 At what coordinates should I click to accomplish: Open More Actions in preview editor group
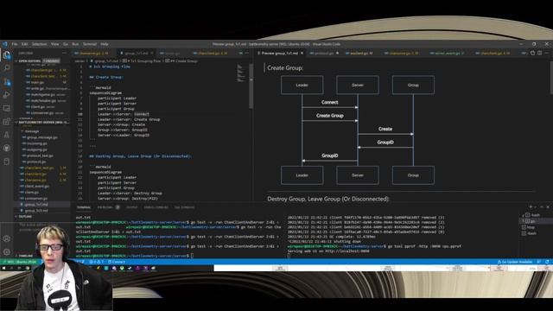[x=547, y=53]
